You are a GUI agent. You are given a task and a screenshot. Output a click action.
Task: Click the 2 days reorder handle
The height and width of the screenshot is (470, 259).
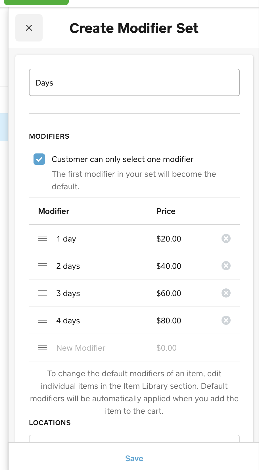43,266
